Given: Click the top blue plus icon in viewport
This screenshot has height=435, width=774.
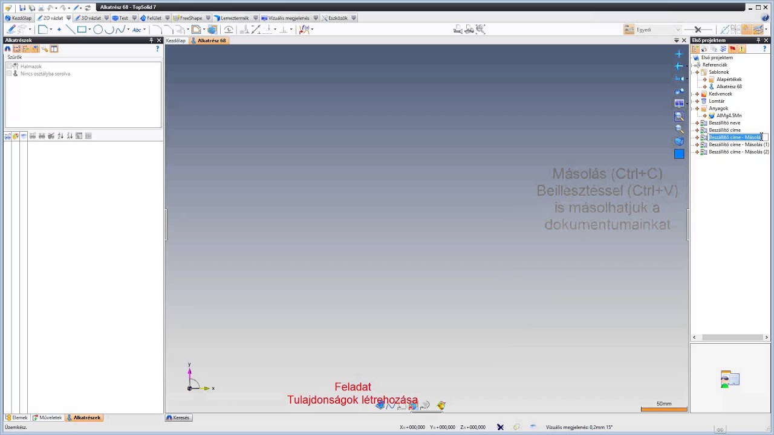Looking at the screenshot, I should [x=679, y=54].
